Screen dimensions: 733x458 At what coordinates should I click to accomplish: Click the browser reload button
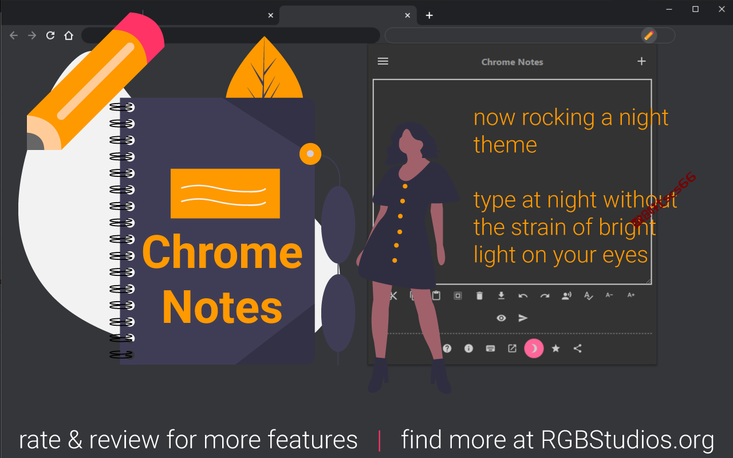click(x=50, y=35)
